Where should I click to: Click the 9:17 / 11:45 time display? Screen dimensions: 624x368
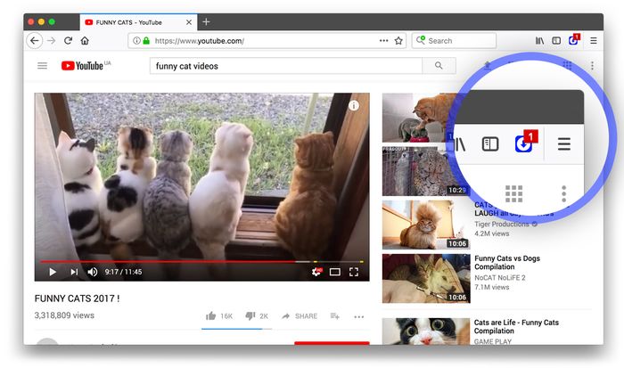pos(123,272)
